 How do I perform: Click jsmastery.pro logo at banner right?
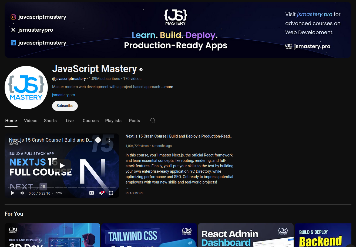289,46
